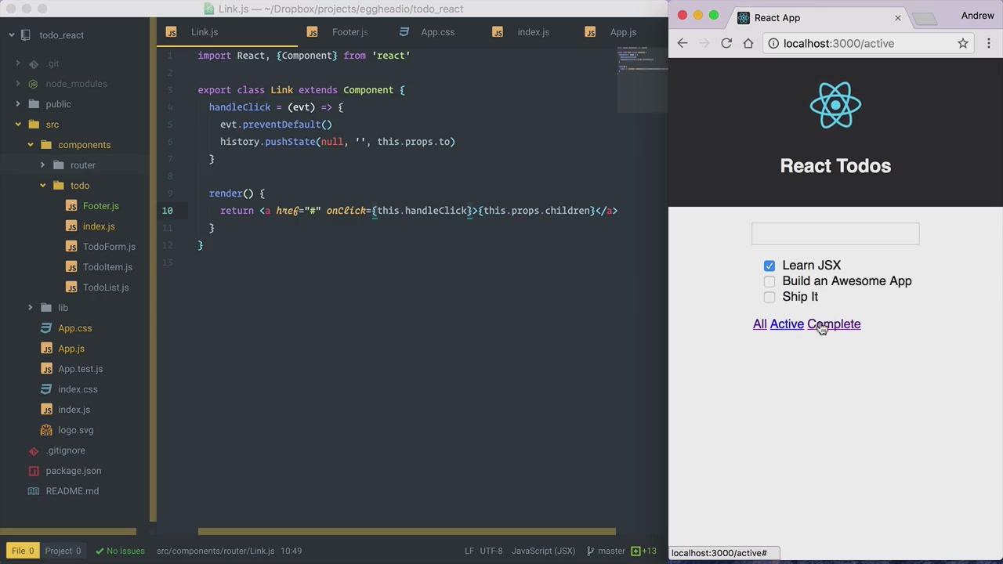Image resolution: width=1003 pixels, height=564 pixels.
Task: Click the browser address bar URL
Action: [x=838, y=44]
